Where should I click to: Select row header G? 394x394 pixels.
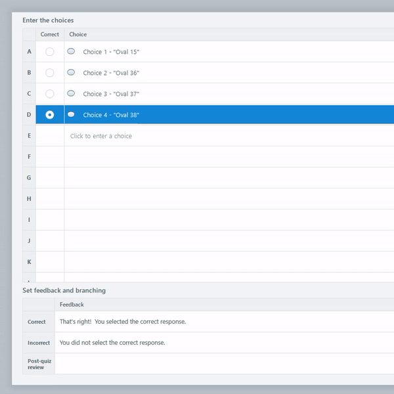pyautogui.click(x=29, y=178)
